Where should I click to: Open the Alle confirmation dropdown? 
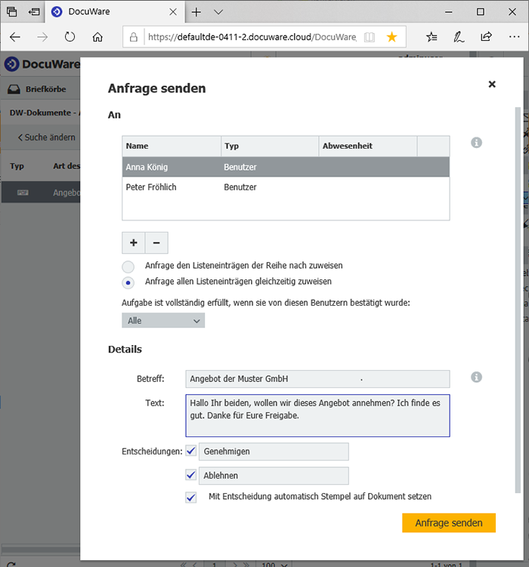(163, 321)
